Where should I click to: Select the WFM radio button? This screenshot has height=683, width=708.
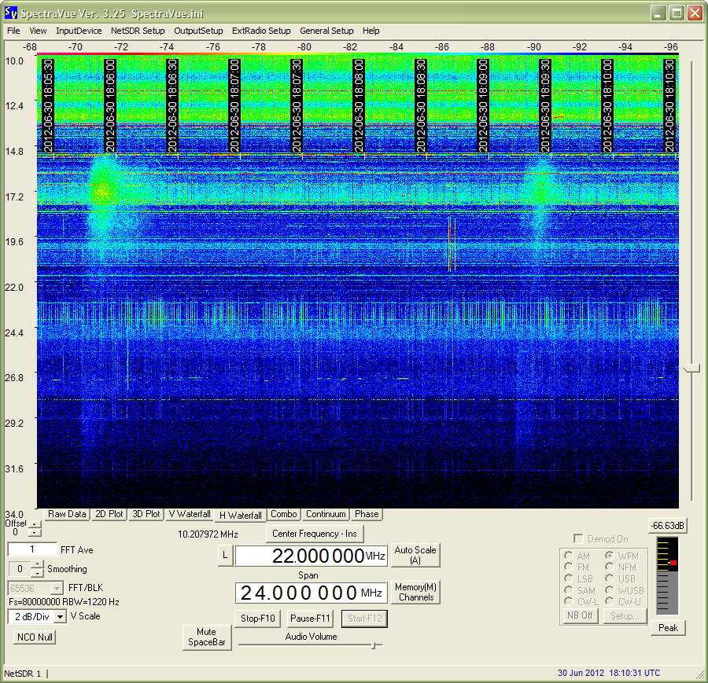(x=609, y=556)
